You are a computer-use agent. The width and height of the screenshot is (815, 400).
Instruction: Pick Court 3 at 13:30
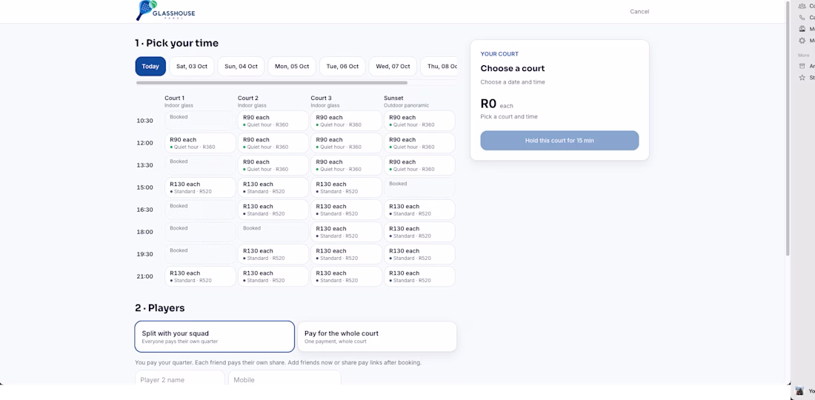pos(346,165)
